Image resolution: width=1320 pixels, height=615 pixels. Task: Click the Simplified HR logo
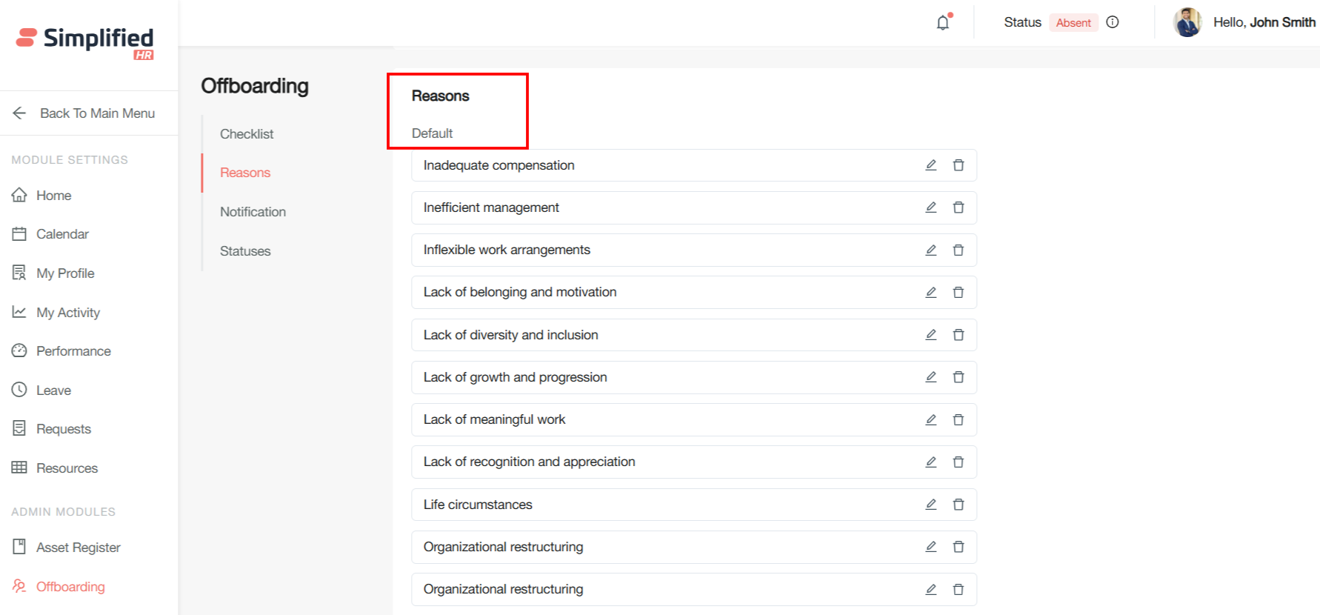[85, 42]
